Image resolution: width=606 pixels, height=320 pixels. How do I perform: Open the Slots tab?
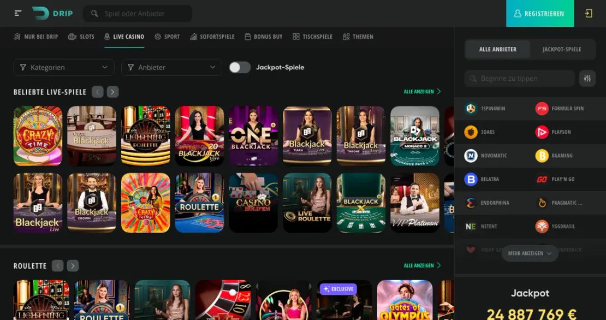pyautogui.click(x=81, y=37)
